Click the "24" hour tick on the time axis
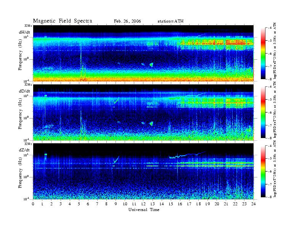302x234 pixels. click(x=254, y=204)
